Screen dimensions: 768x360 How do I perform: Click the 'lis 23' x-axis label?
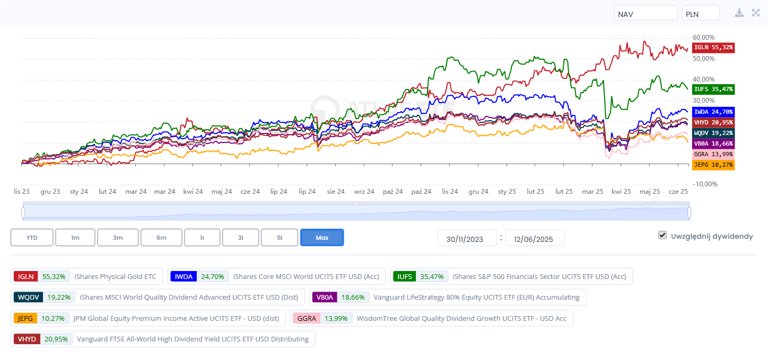point(22,192)
